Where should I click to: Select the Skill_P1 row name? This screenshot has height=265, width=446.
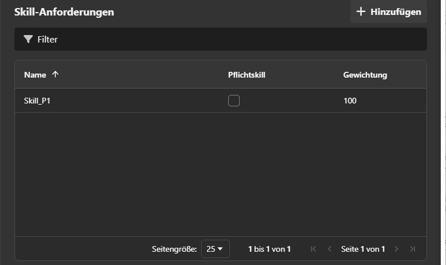37,101
